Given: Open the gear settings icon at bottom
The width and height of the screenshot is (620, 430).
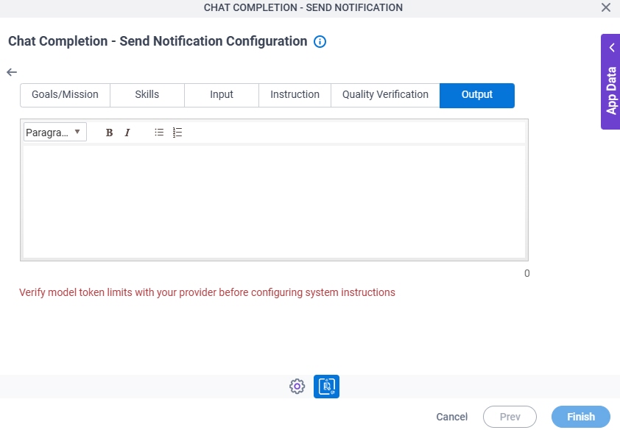Looking at the screenshot, I should [297, 386].
